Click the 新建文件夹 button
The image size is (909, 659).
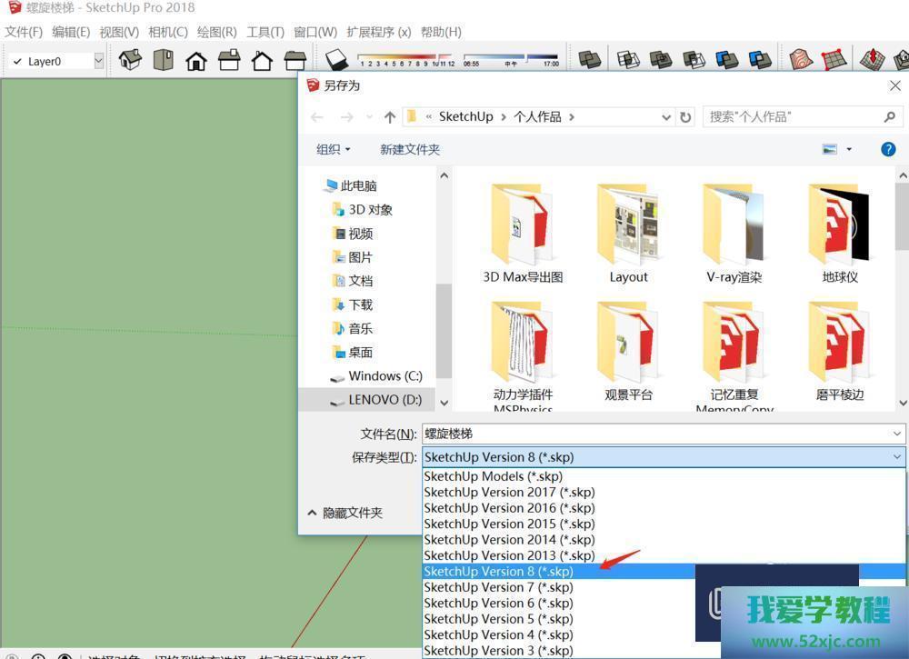pyautogui.click(x=409, y=149)
